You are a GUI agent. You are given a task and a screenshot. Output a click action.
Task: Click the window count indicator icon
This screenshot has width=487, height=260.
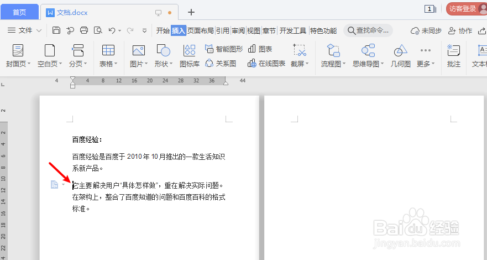click(430, 9)
